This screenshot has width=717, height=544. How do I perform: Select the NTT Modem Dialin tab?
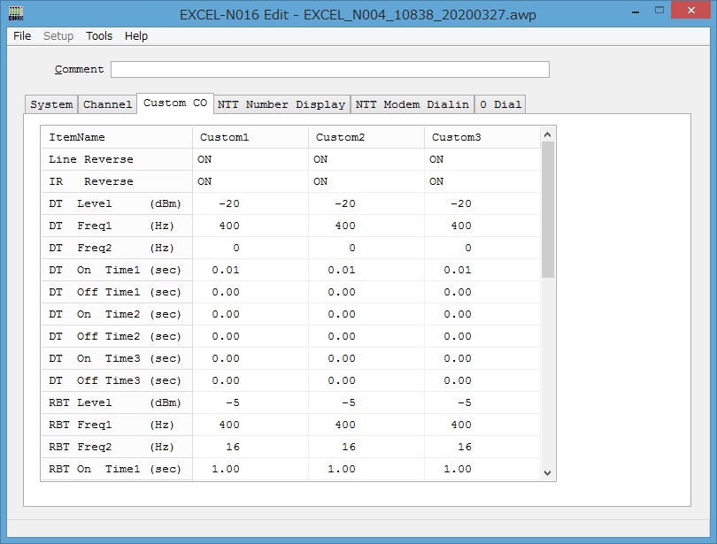412,104
